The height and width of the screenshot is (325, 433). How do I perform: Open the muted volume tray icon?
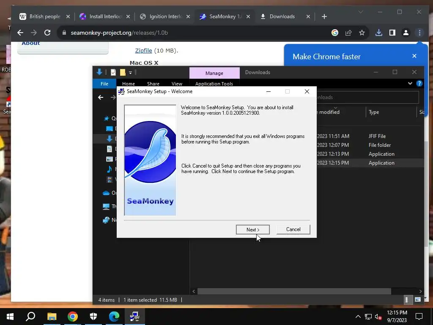(378, 317)
